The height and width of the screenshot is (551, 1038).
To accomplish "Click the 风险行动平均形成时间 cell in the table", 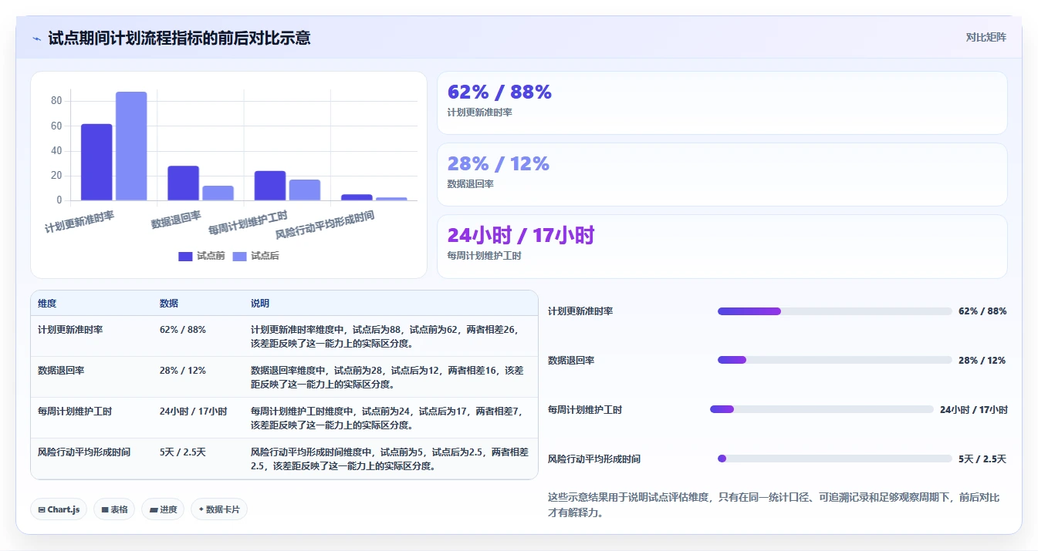I will point(84,452).
